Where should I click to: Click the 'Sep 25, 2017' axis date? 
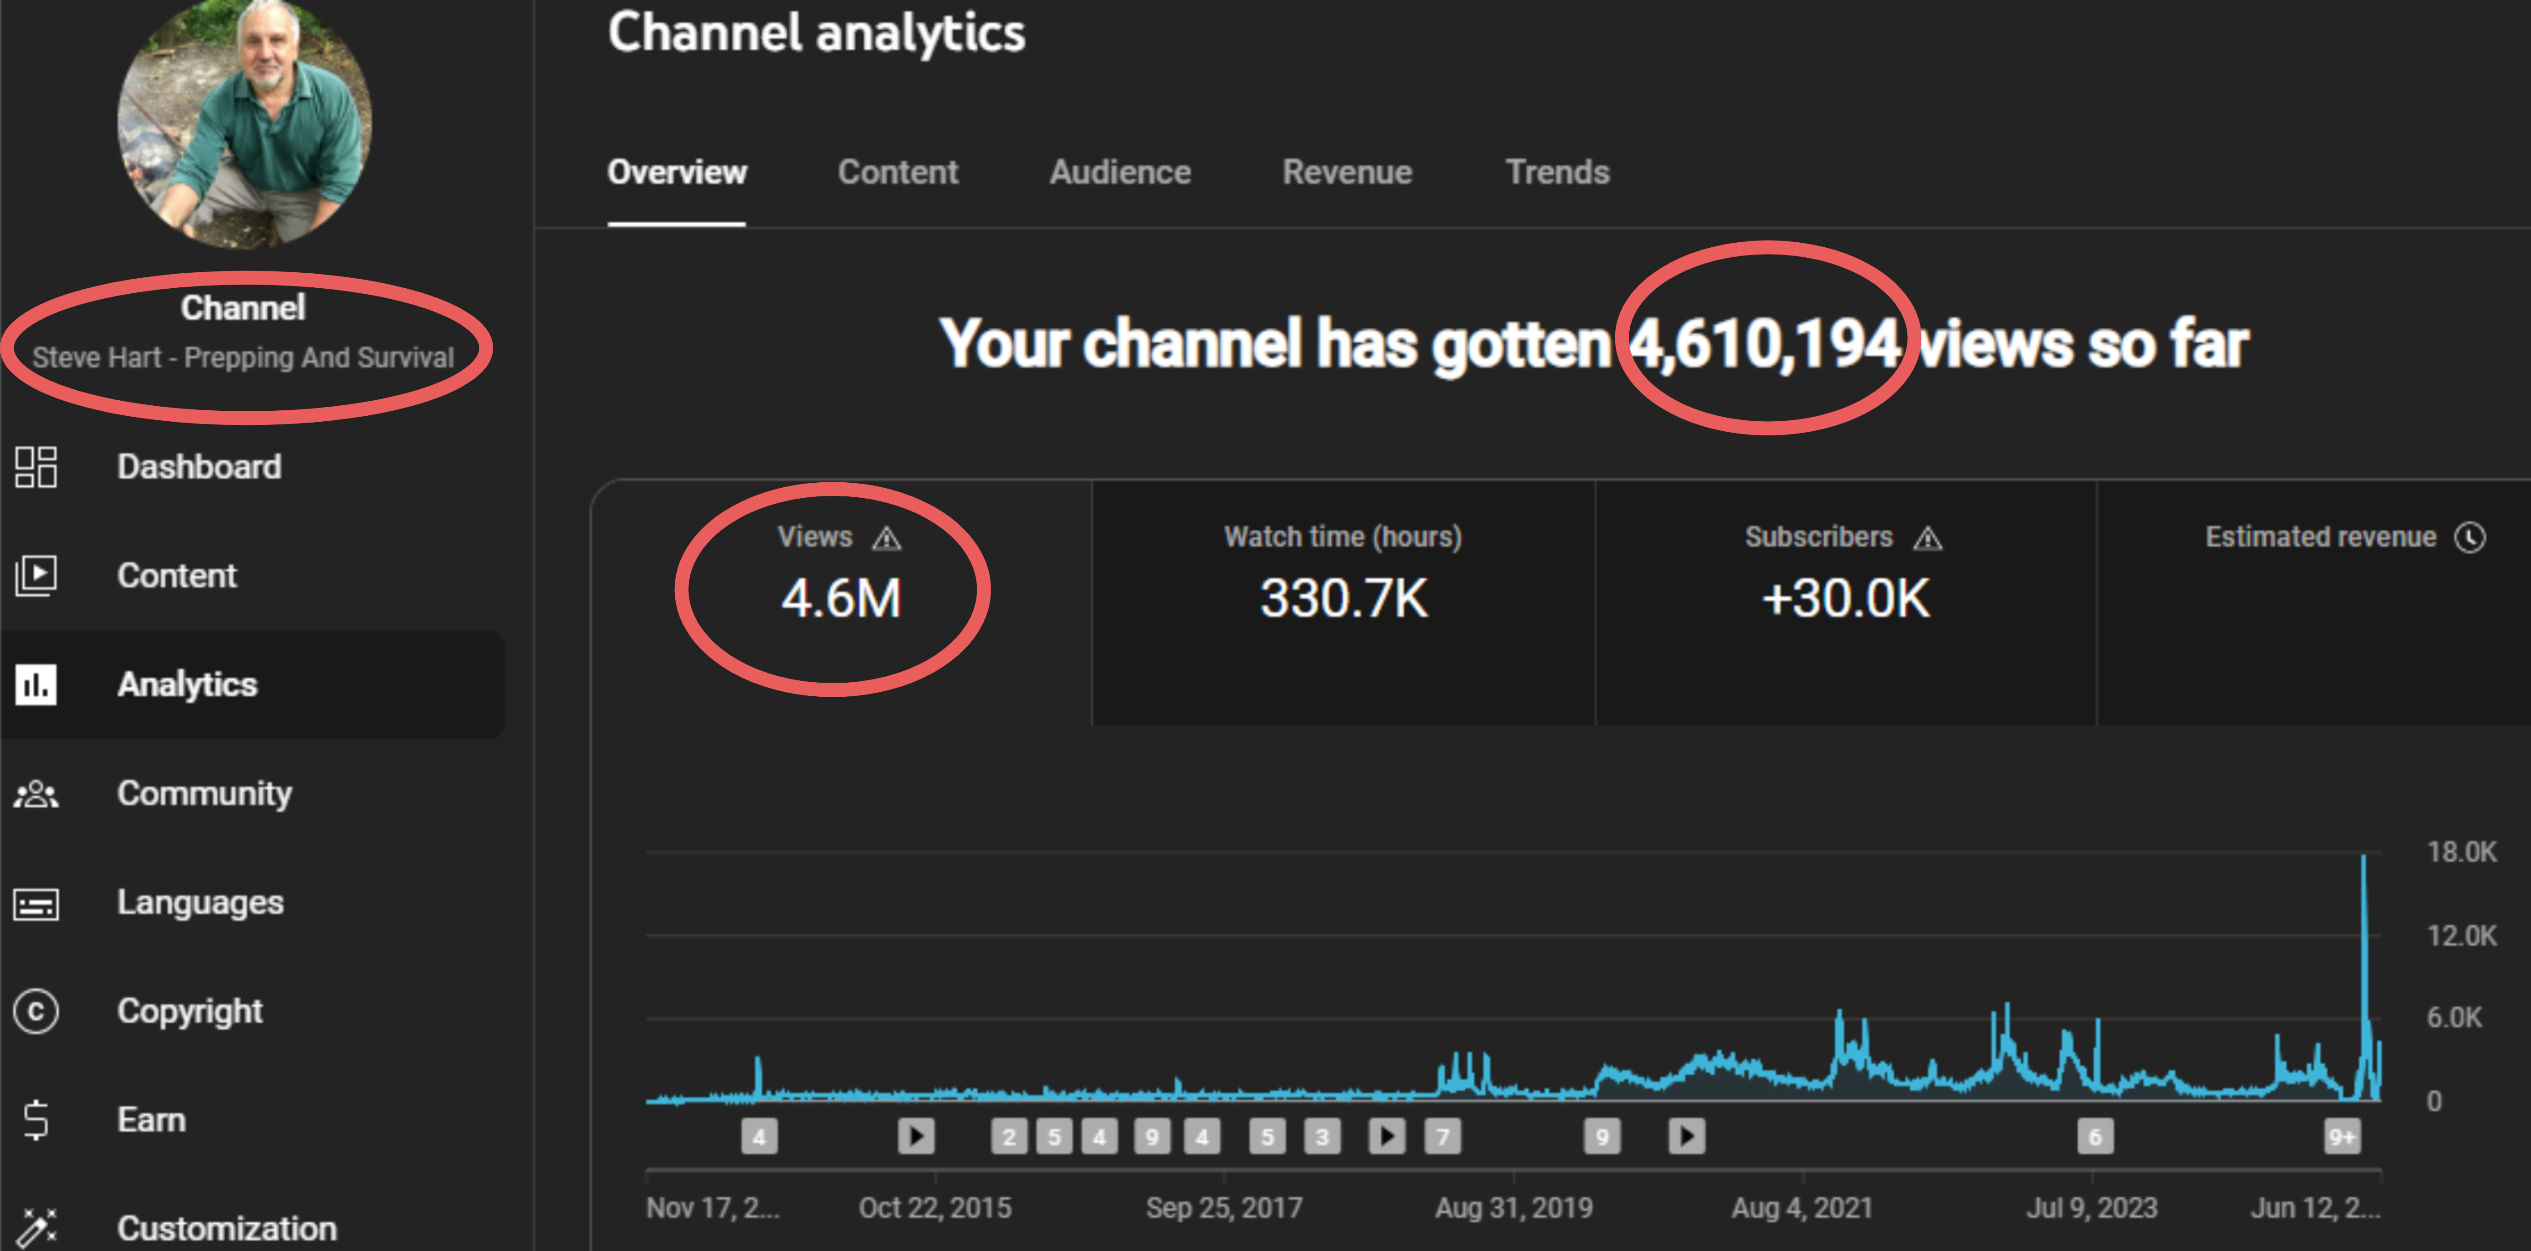[x=1224, y=1208]
